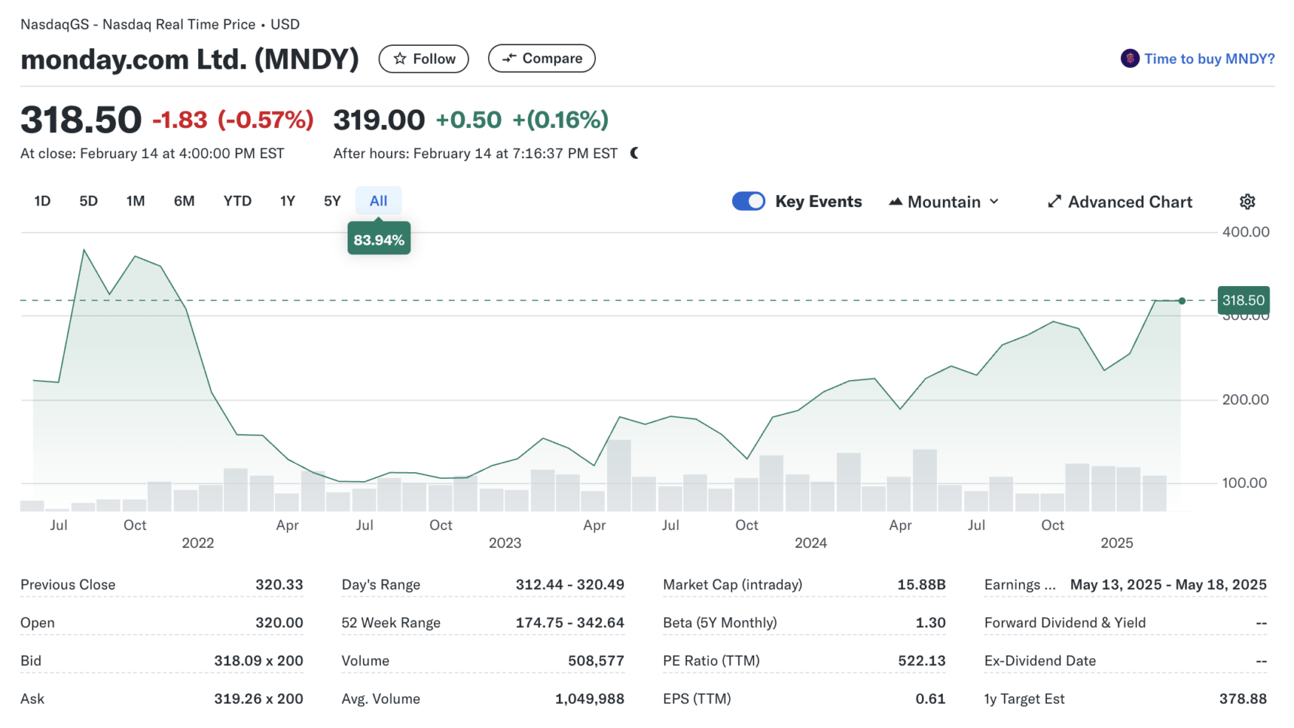Click the star icon on Follow button
The height and width of the screenshot is (728, 1294).
click(400, 59)
